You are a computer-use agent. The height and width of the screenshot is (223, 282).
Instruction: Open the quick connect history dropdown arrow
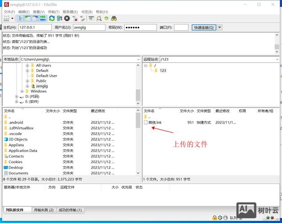pyautogui.click(x=220, y=28)
